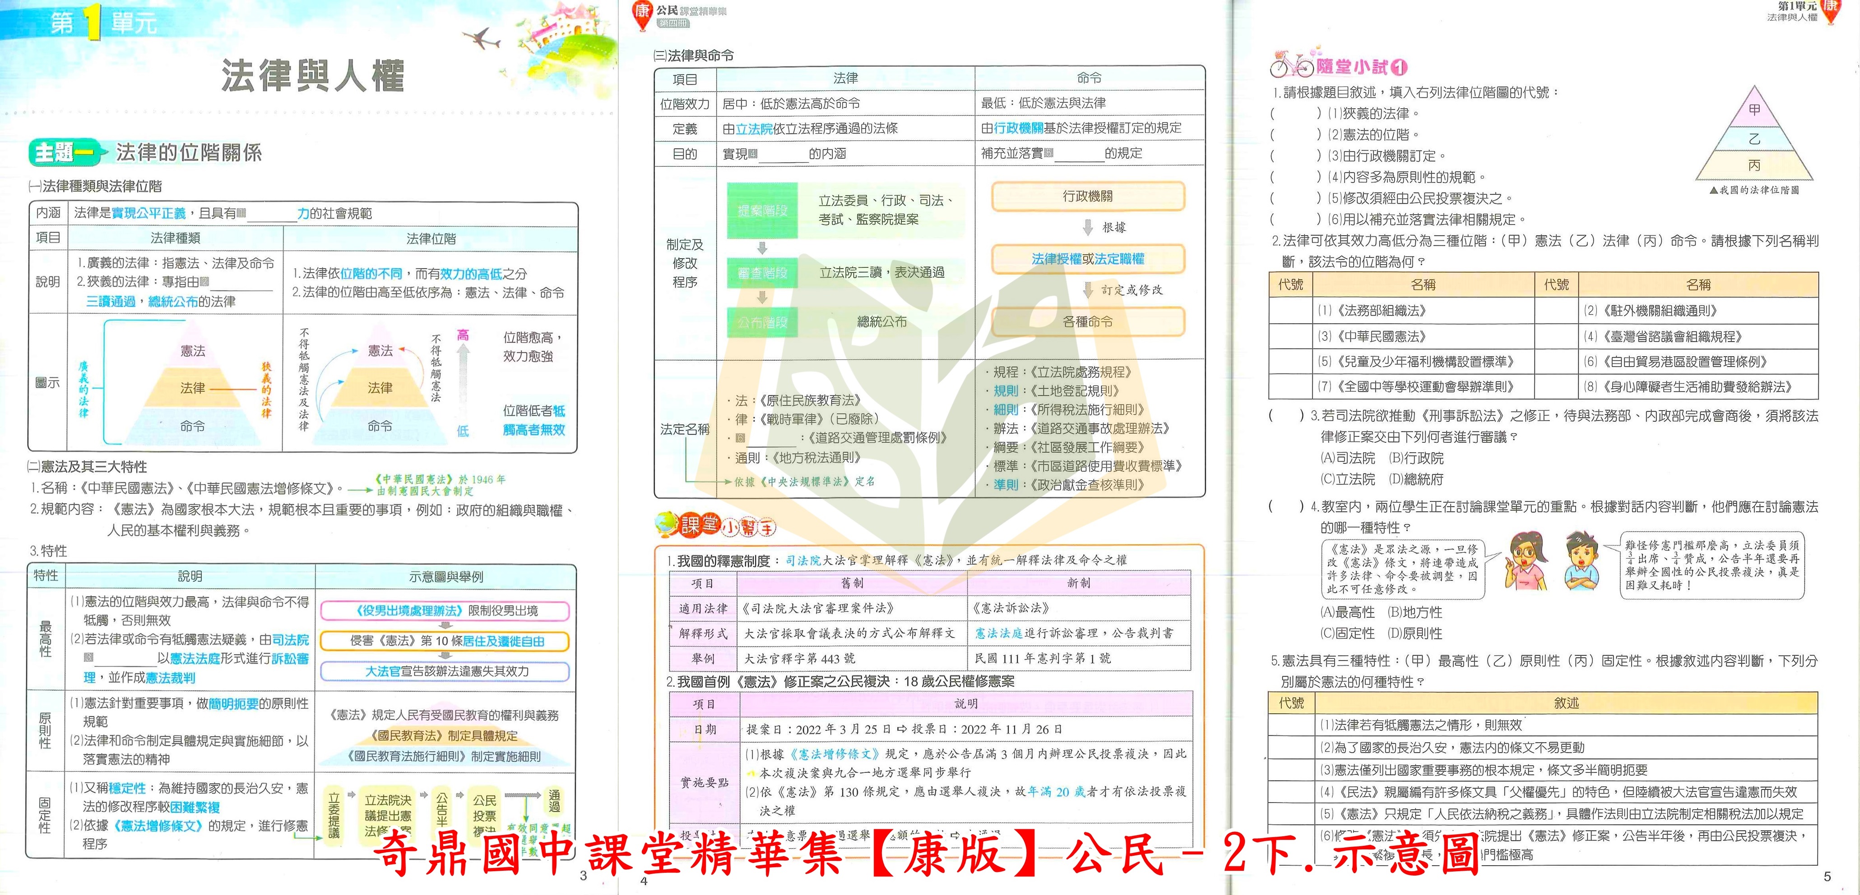The image size is (1860, 895).
Task: Click the cell 民國 111 年憲判字第 1 號
Action: pyautogui.click(x=1079, y=658)
